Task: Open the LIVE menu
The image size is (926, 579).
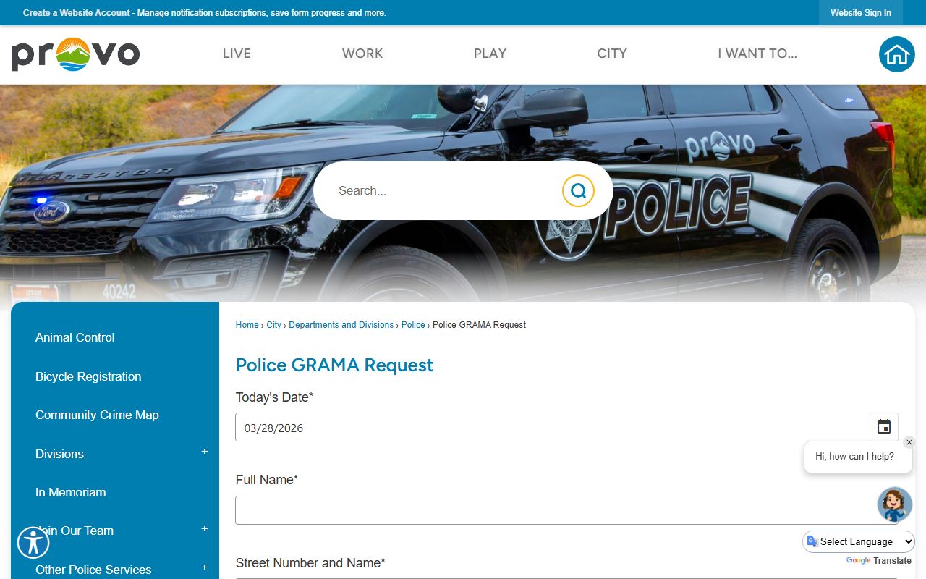Action: pos(237,54)
